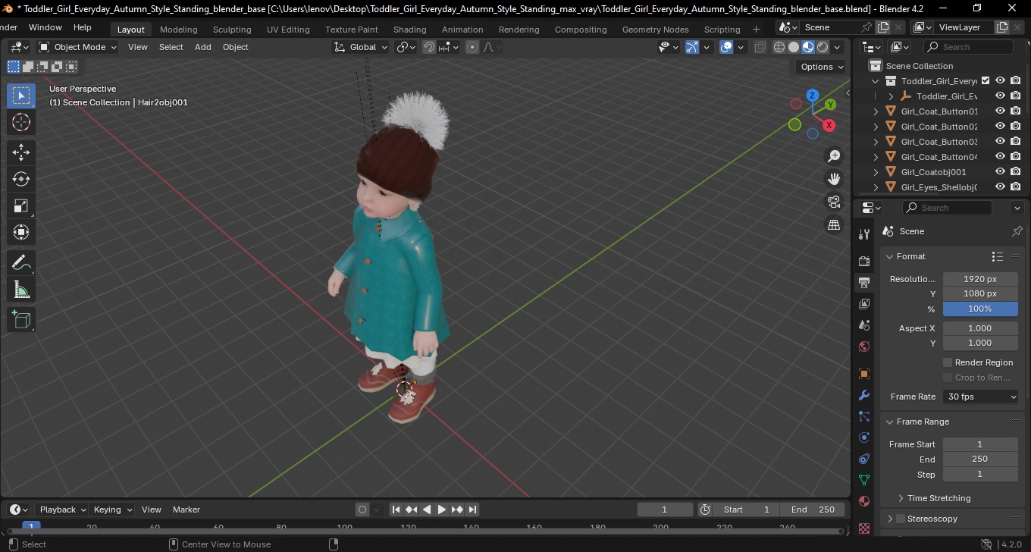Screen dimensions: 1031x552
Task: Toggle X-ray display mode
Action: [x=760, y=47]
